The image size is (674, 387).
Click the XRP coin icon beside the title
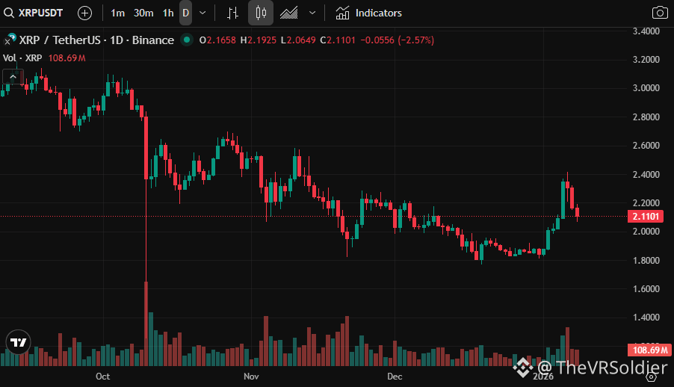[10, 39]
